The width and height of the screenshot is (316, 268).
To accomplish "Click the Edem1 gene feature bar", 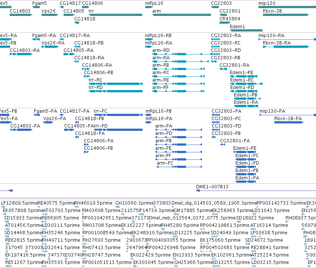I will (x=246, y=30).
